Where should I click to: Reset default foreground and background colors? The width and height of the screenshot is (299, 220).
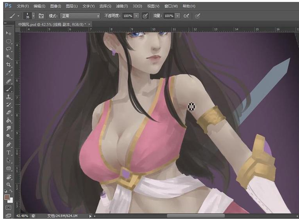click(x=6, y=191)
